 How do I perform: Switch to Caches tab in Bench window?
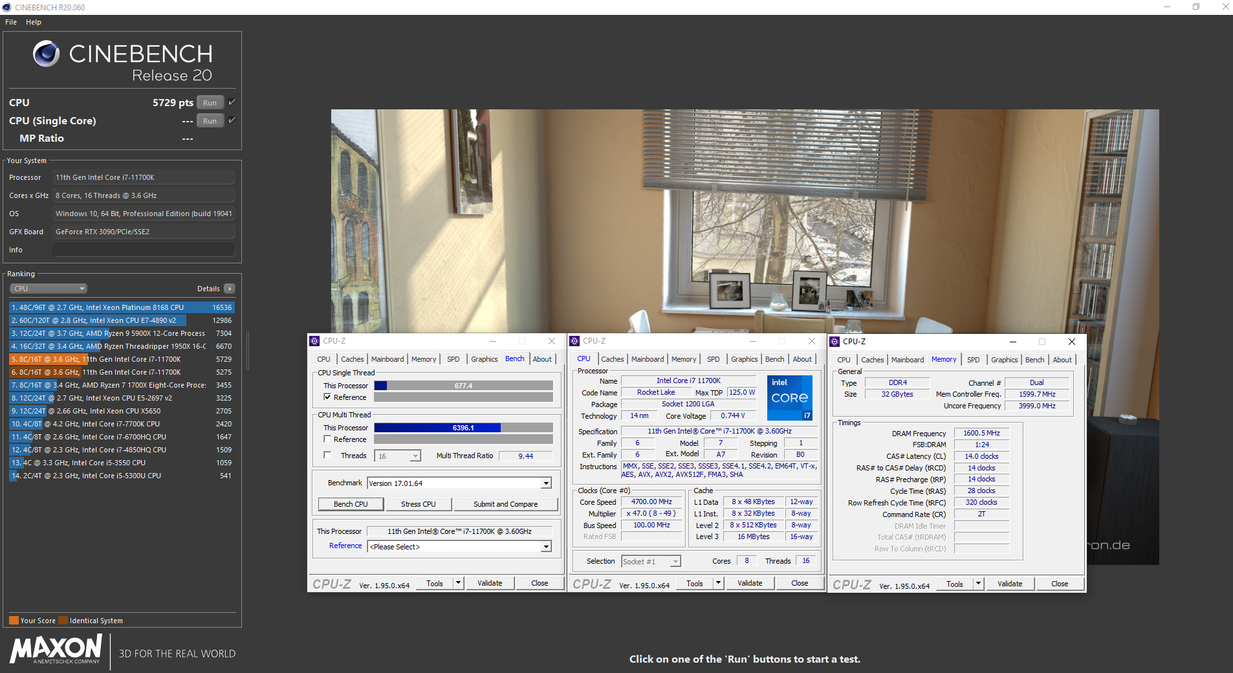tap(353, 359)
